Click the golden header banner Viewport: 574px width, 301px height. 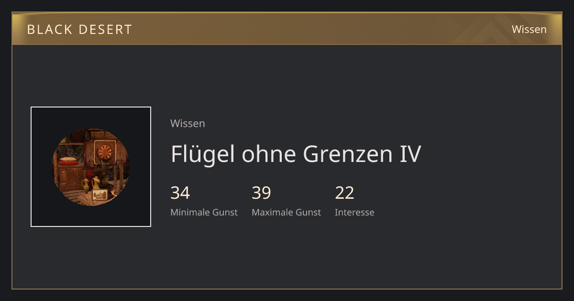click(x=287, y=29)
